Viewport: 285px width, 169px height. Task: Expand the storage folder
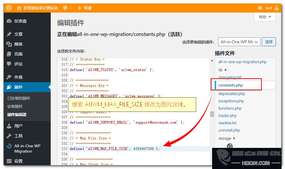click(227, 139)
